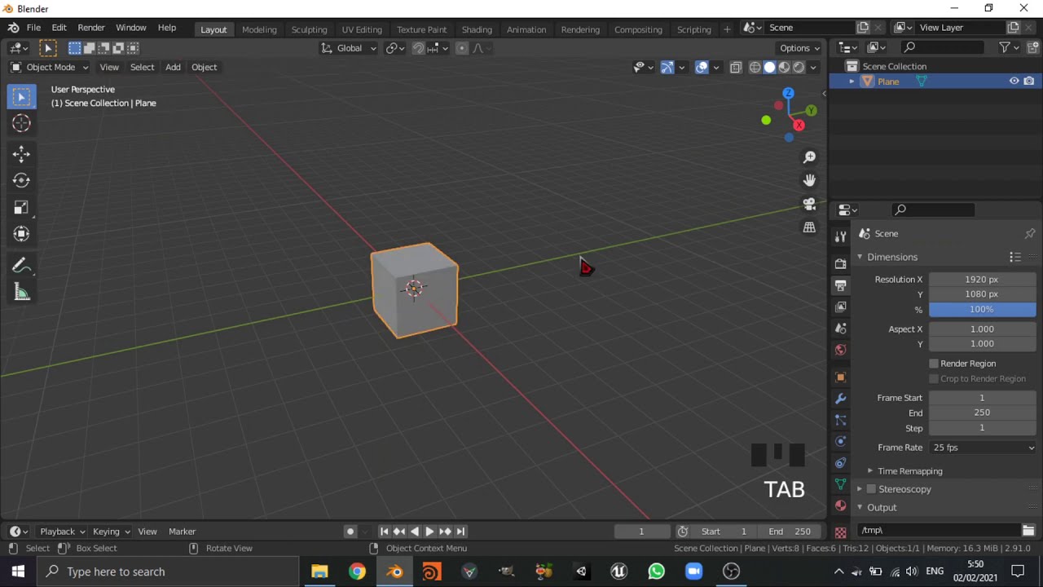The height and width of the screenshot is (587, 1043).
Task: Switch to Rendered viewport shading
Action: pyautogui.click(x=799, y=67)
